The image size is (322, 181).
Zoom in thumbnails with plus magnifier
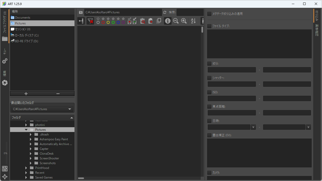tap(184, 21)
